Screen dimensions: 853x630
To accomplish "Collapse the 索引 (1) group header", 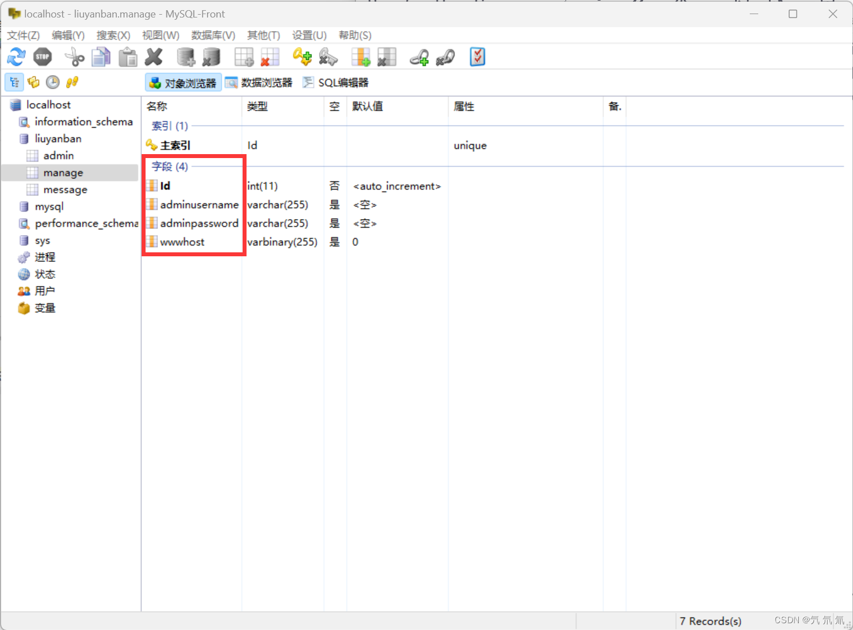I will point(170,126).
